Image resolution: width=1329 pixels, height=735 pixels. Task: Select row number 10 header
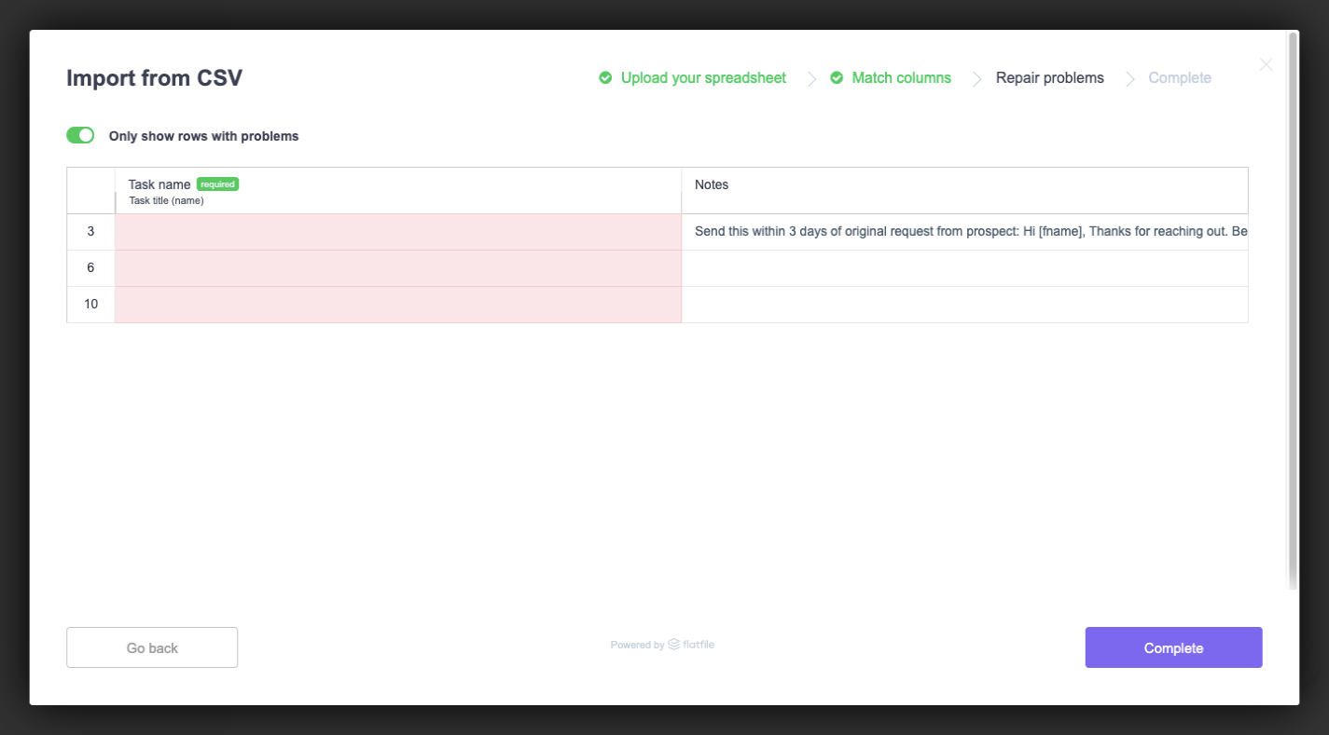[x=90, y=305]
